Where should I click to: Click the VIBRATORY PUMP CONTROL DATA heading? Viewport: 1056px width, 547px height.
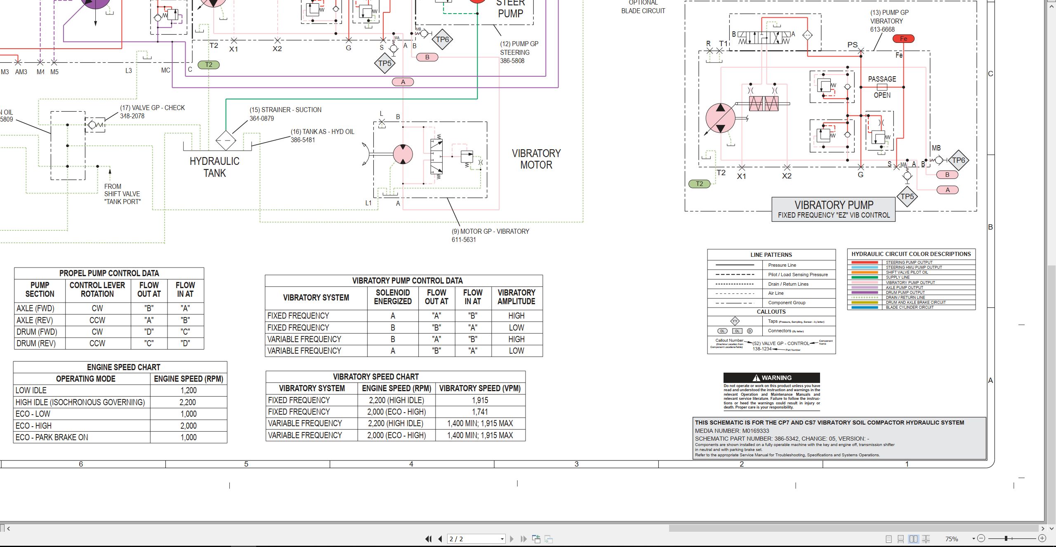[408, 281]
